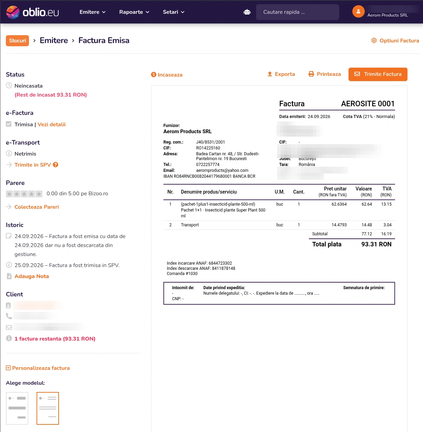Click the first rating star
Viewport: 423px width, 432px height.
pos(9,194)
